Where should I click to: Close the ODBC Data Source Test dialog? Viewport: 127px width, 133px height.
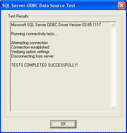(121, 6)
